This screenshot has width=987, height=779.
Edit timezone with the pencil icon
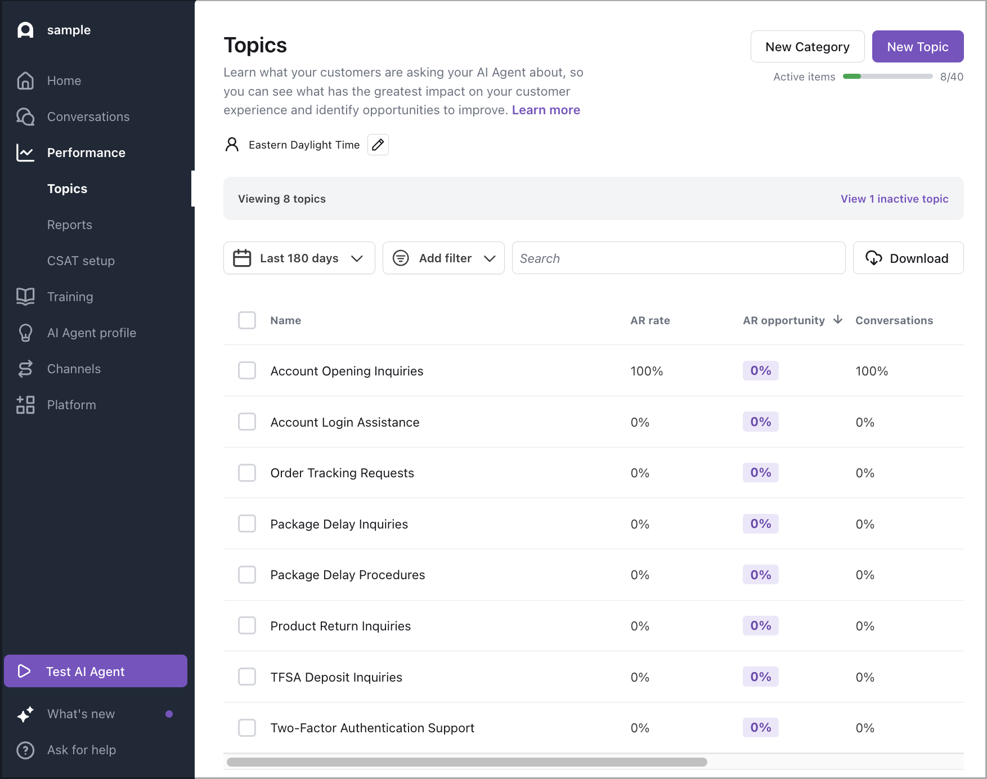378,145
